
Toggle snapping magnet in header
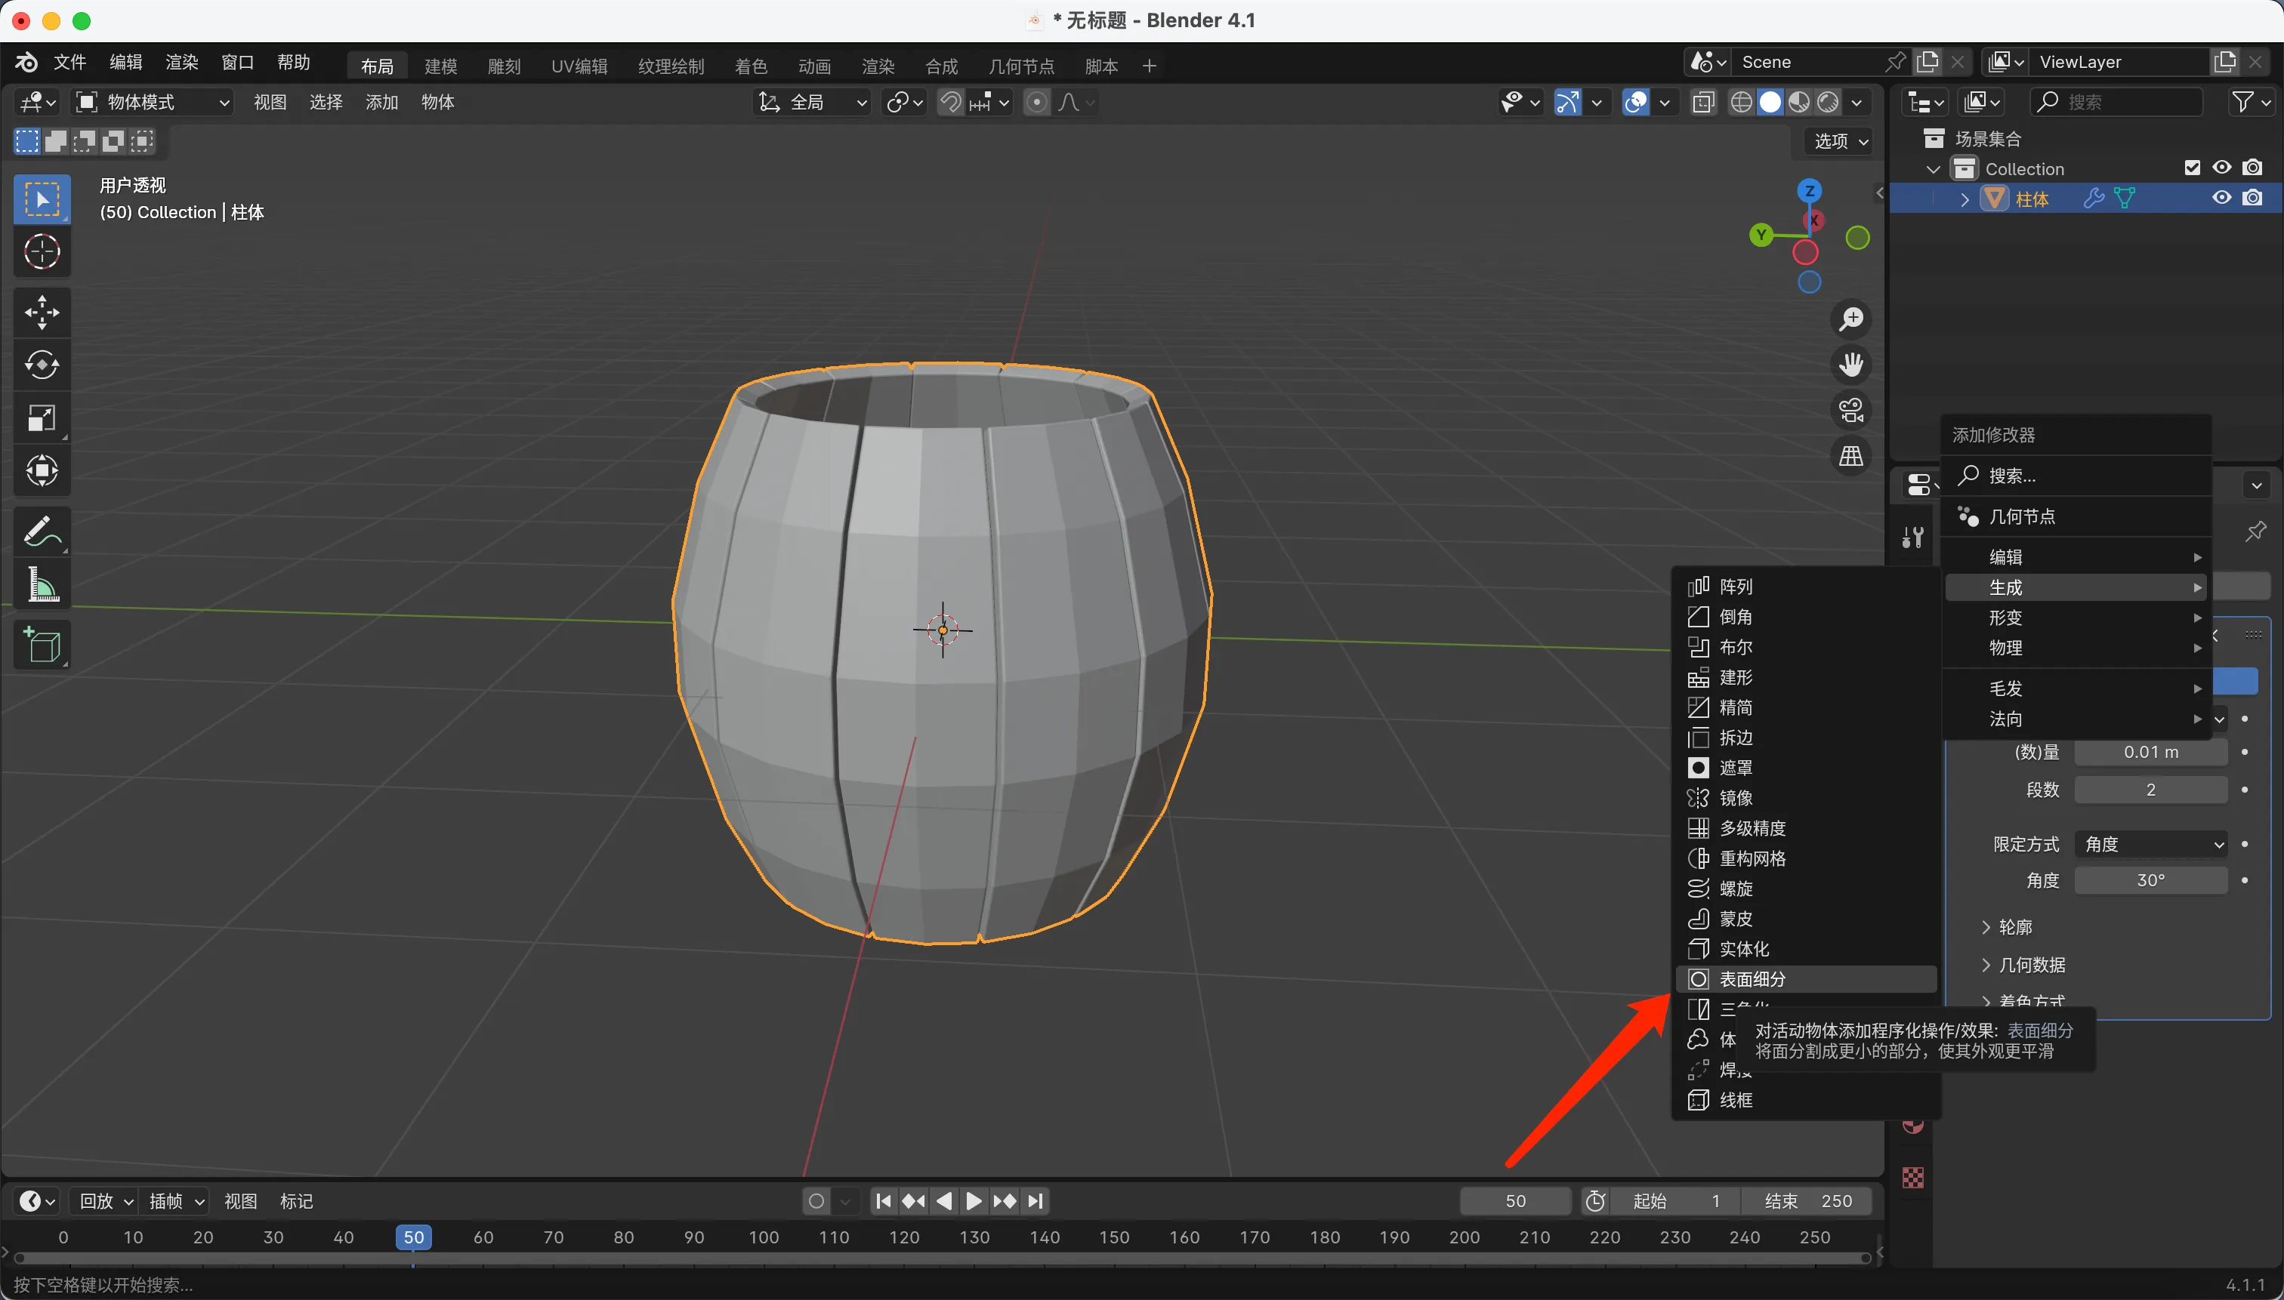tap(950, 103)
